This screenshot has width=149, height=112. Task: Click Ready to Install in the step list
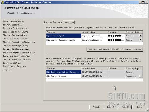[12, 63]
